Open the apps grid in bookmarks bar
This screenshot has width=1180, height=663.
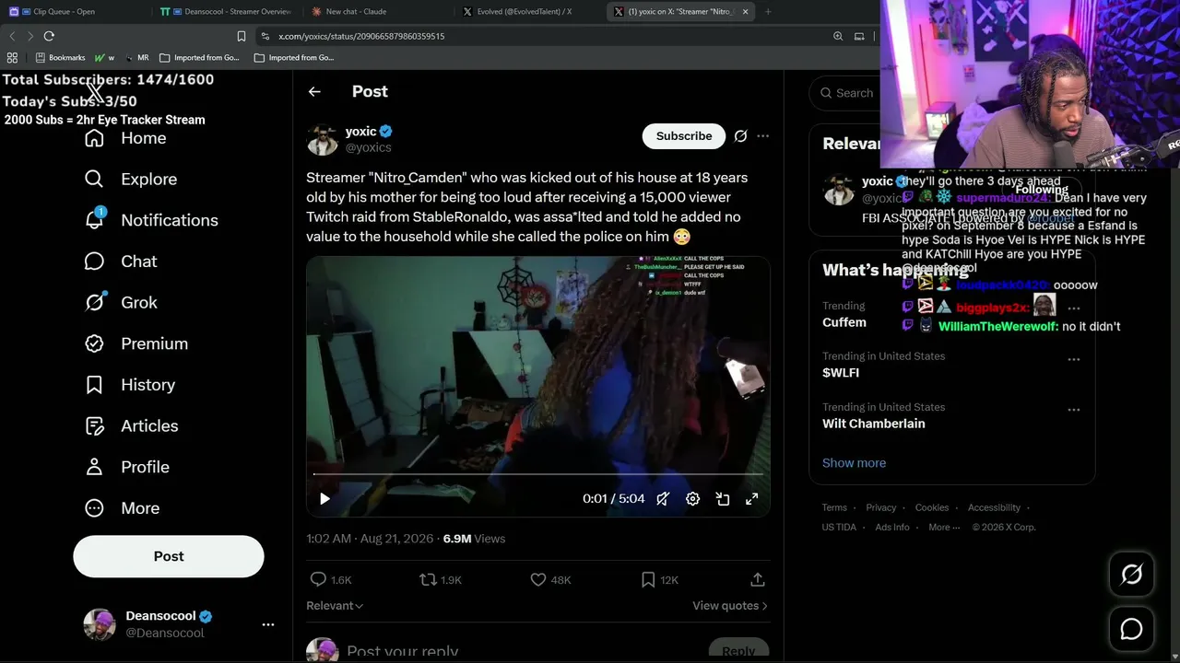click(12, 58)
